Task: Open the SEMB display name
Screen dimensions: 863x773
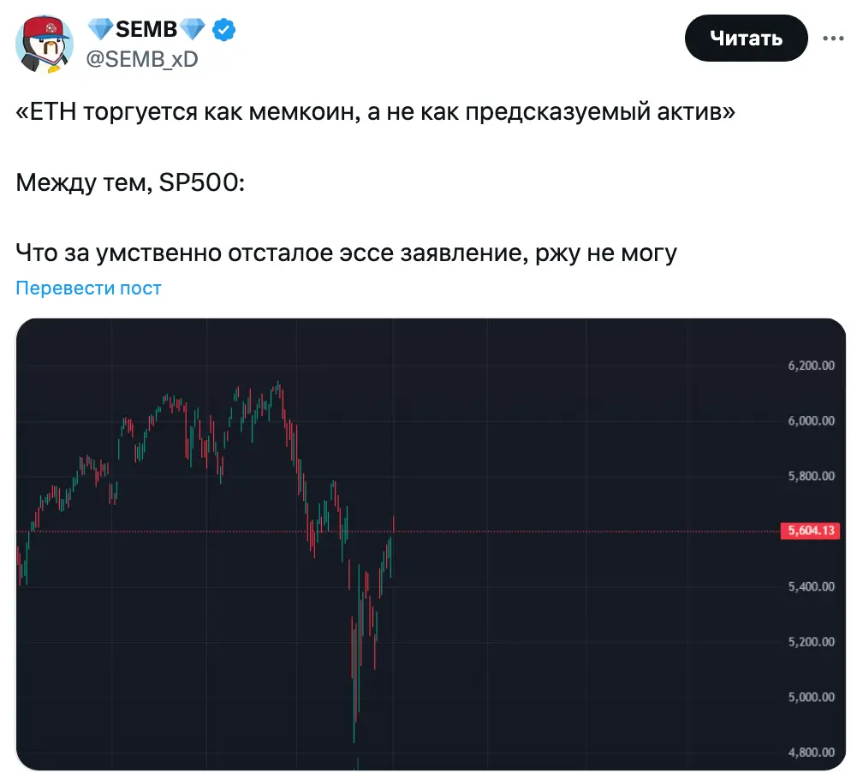Action: tap(146, 29)
